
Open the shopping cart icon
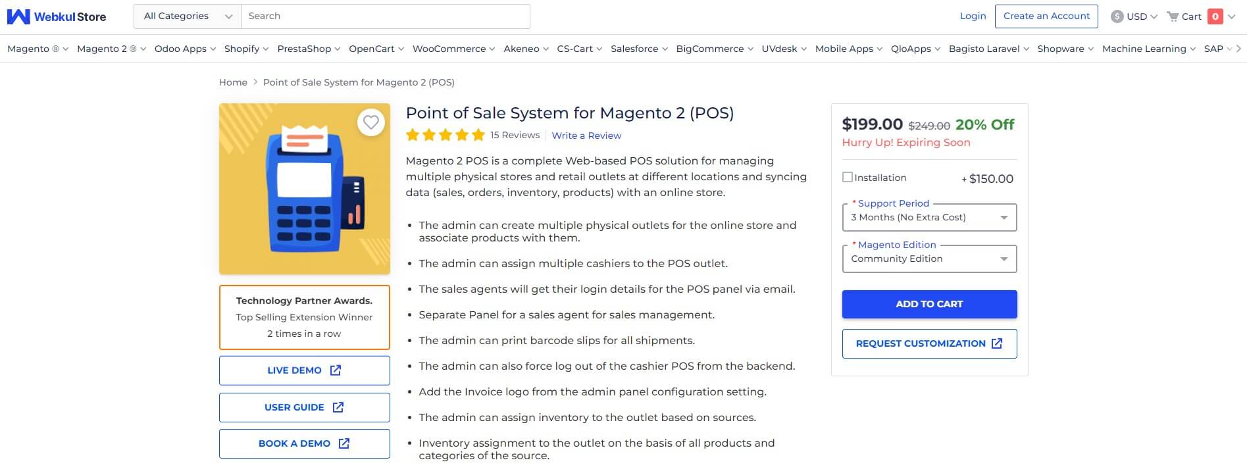[1173, 16]
